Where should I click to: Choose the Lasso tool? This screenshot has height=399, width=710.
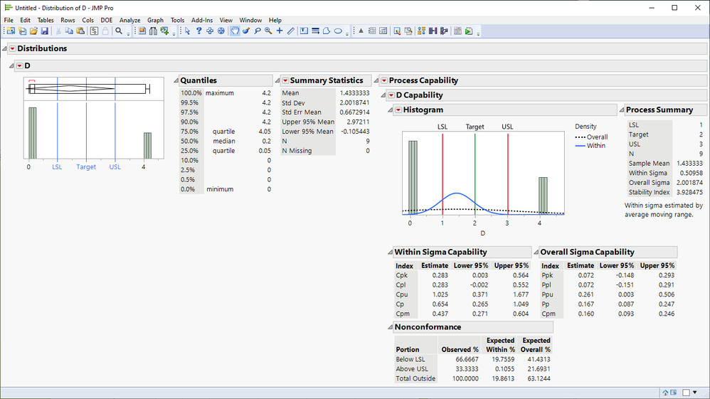click(257, 31)
